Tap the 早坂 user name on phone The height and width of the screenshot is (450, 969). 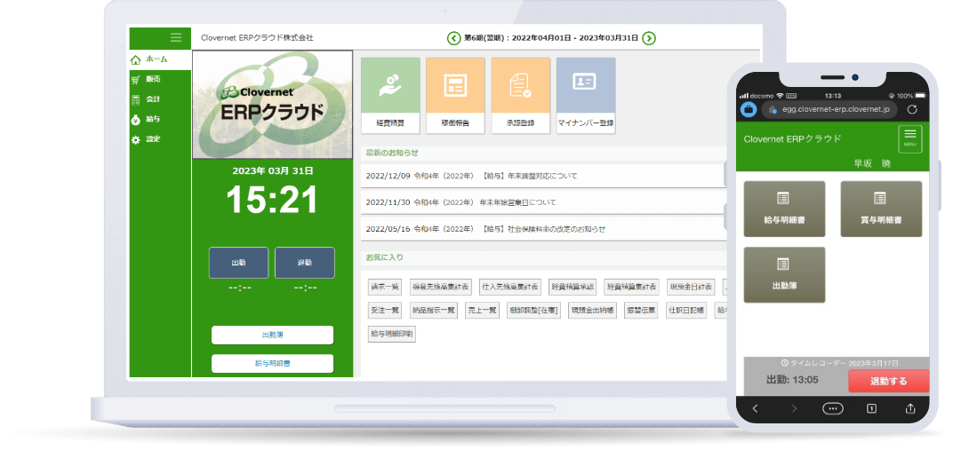point(873,163)
